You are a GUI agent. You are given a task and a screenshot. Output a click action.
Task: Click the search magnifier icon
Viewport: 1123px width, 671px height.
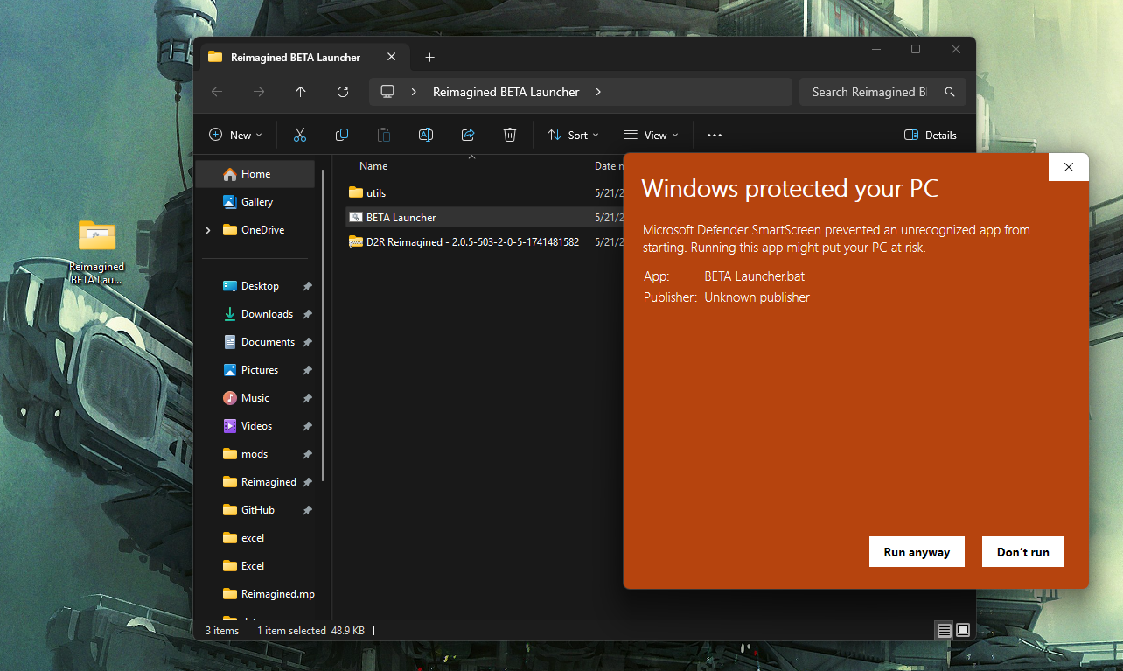pos(950,92)
